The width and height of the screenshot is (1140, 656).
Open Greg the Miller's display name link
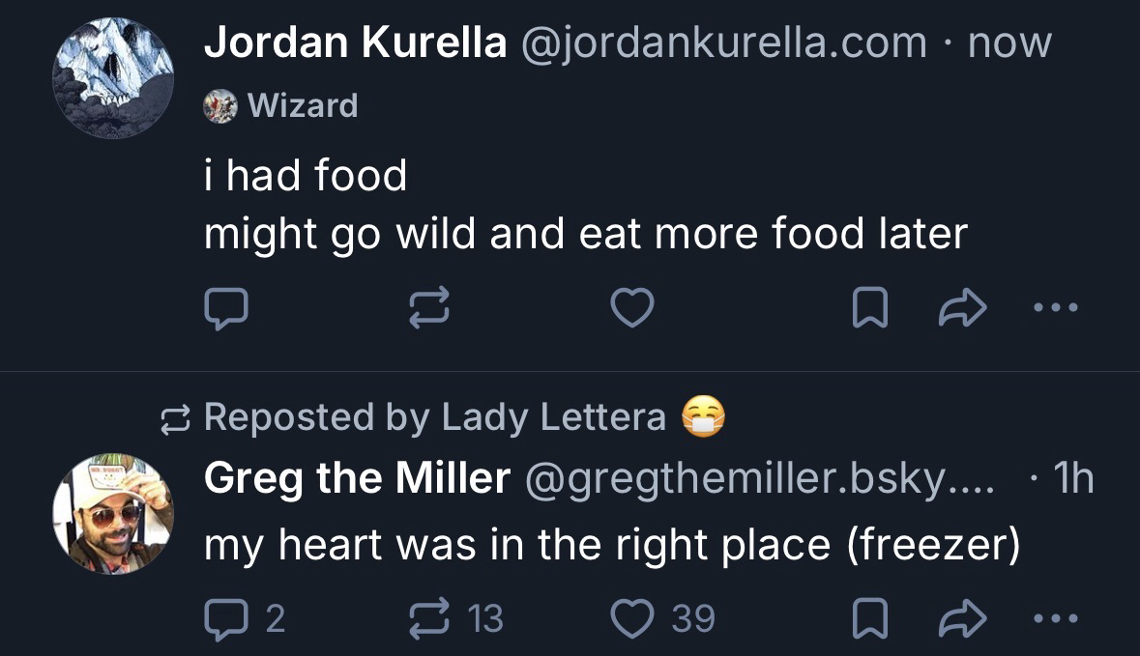tap(357, 477)
